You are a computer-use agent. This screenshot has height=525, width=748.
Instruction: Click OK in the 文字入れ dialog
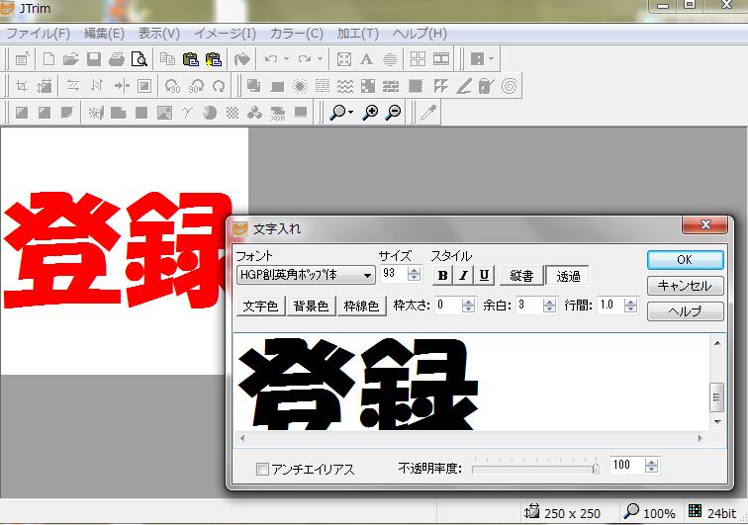685,260
